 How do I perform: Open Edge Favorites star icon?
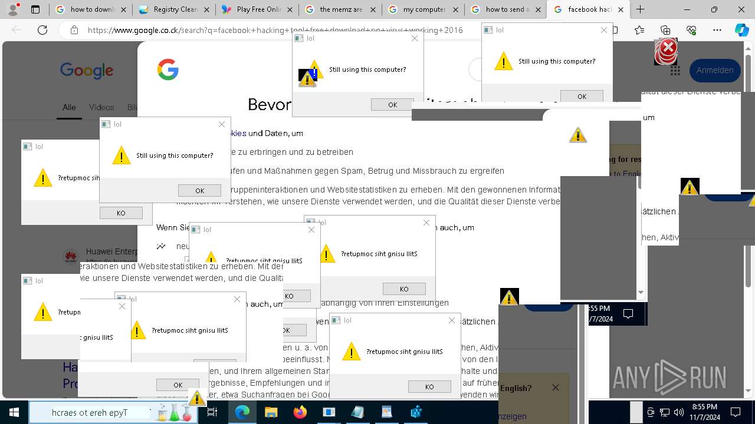tap(639, 30)
